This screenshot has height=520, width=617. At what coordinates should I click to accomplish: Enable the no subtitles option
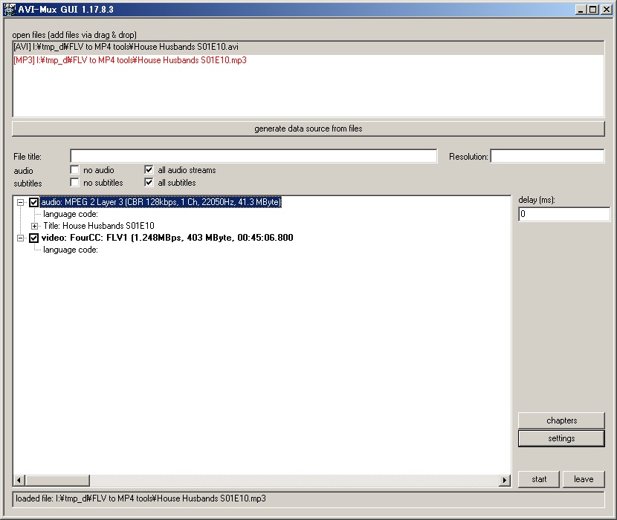point(74,182)
